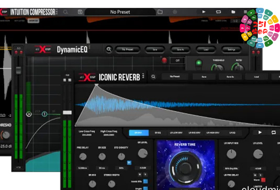Open preset folder icon in Intuition Compressor
This screenshot has height=190, width=280.
click(x=160, y=12)
